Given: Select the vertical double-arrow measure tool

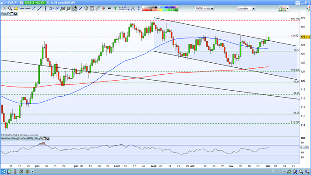Looking at the screenshot, I should (139, 9).
